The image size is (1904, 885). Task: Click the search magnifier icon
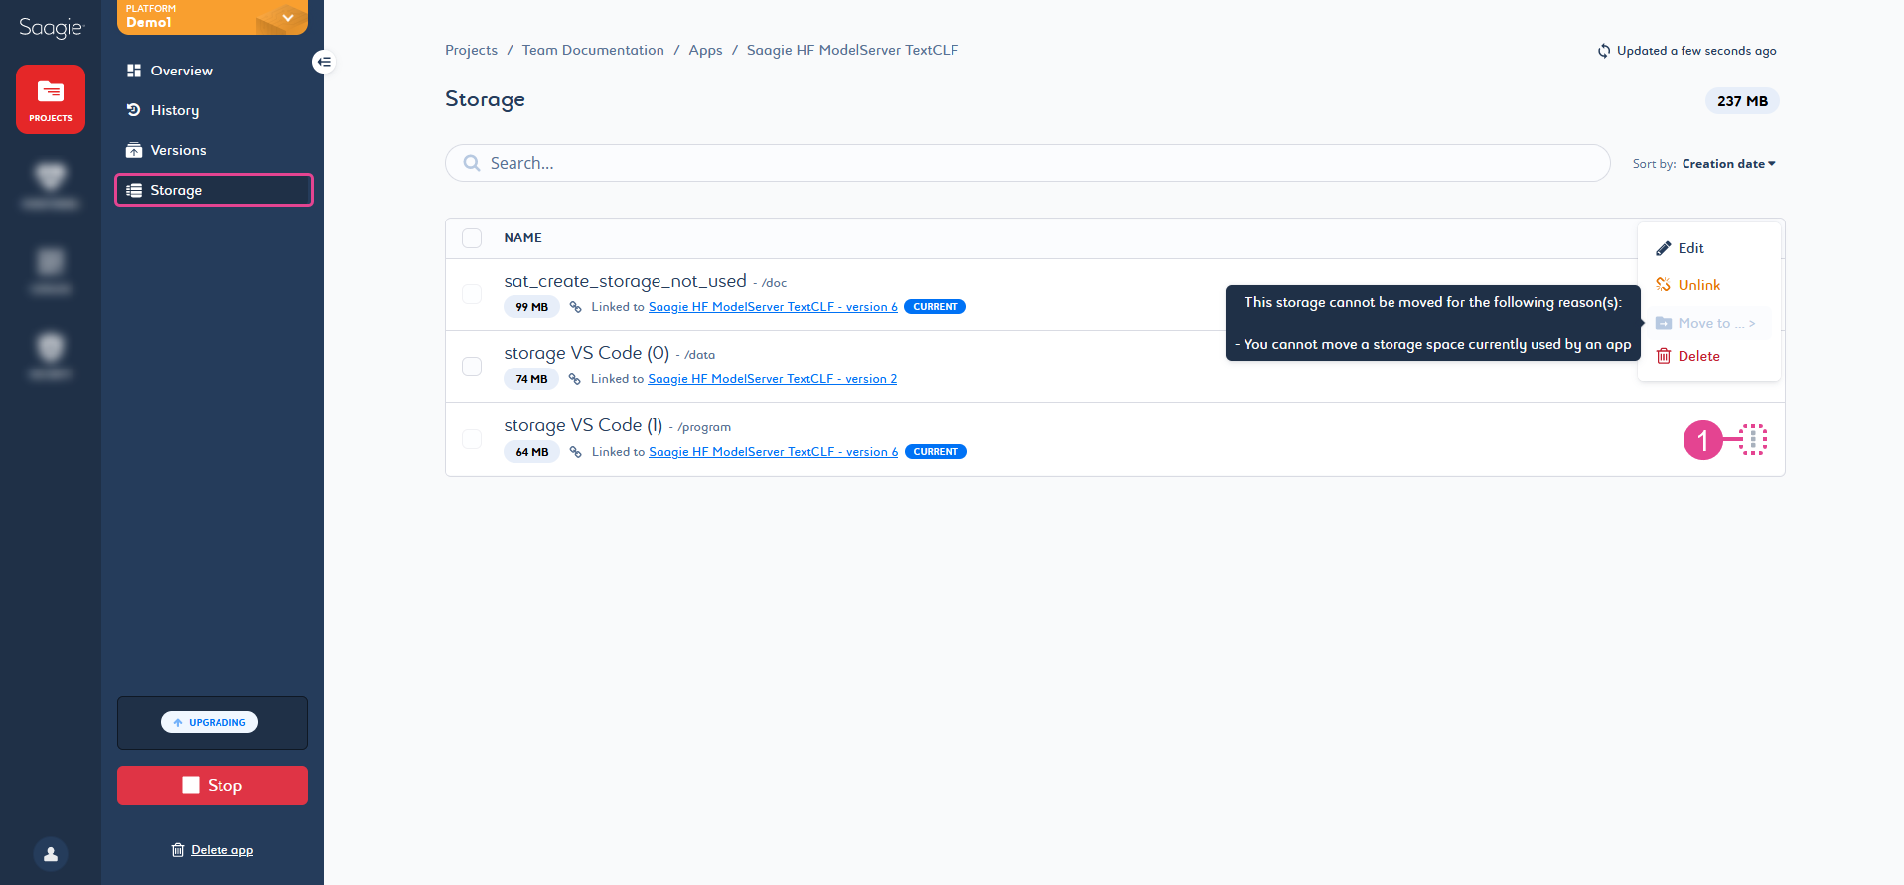pos(472,163)
